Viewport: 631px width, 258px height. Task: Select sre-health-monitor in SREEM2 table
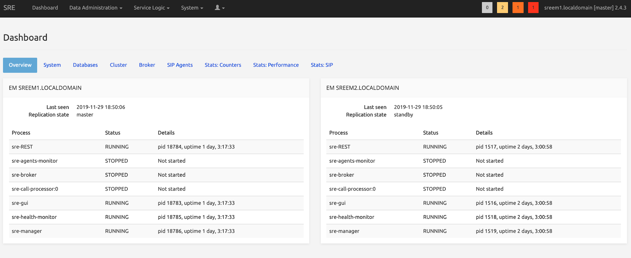352,217
